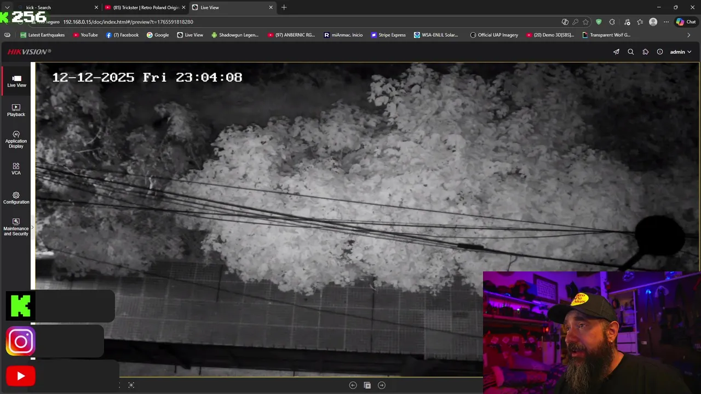The image size is (701, 394).
Task: Click the Hikvision logo
Action: point(29,51)
